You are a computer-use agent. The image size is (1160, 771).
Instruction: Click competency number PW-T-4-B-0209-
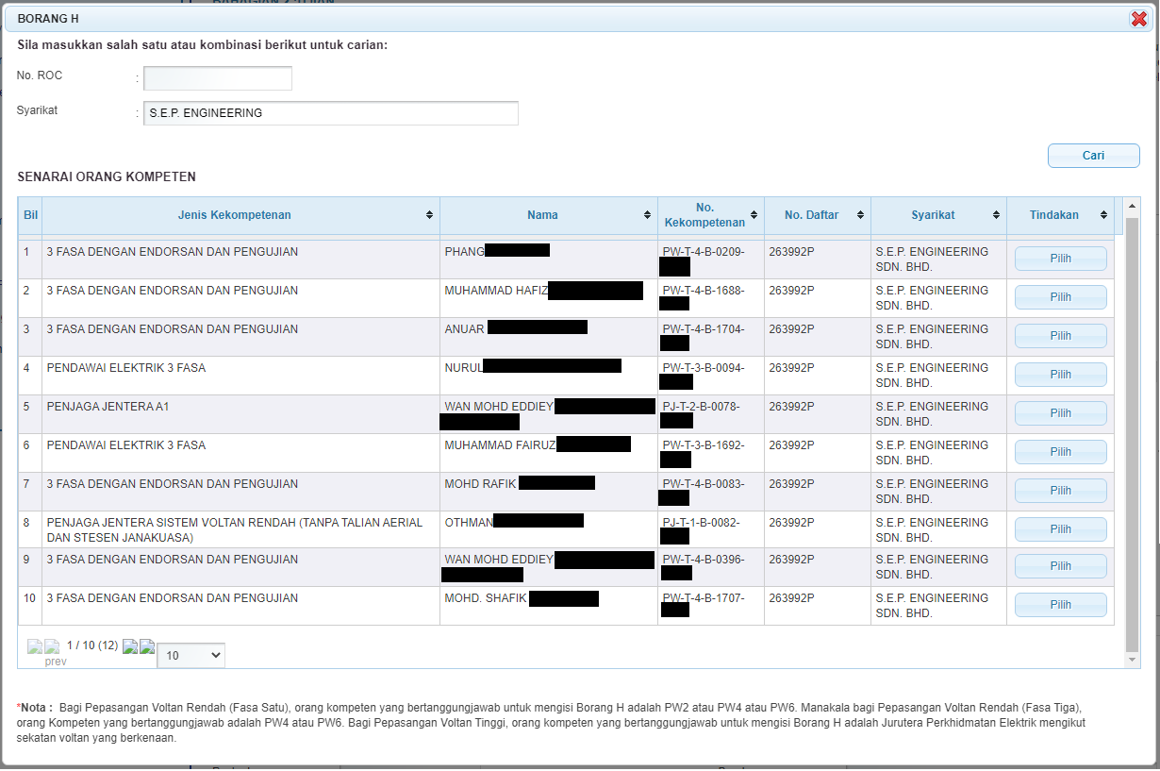[x=704, y=252]
